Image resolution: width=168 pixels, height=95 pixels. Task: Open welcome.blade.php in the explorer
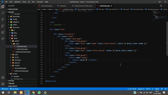[21, 71]
